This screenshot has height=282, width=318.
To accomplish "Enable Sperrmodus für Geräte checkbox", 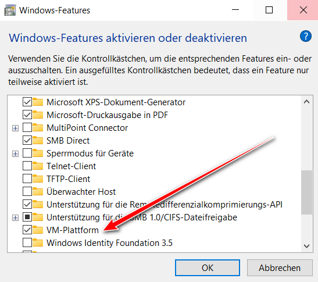I will click(x=27, y=153).
